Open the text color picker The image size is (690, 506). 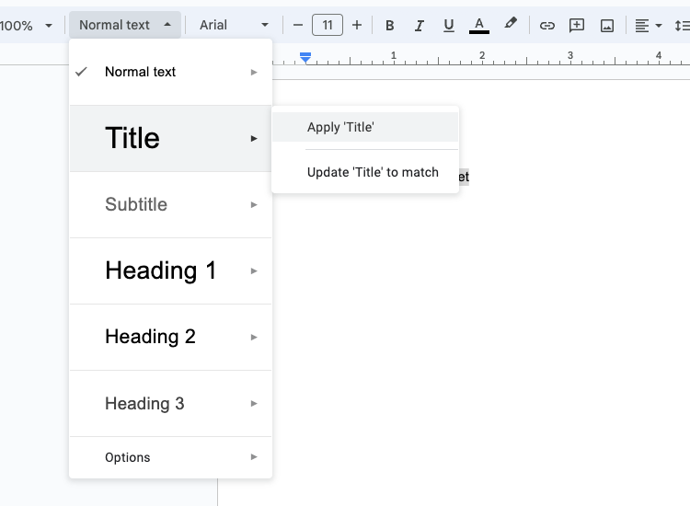tap(478, 25)
